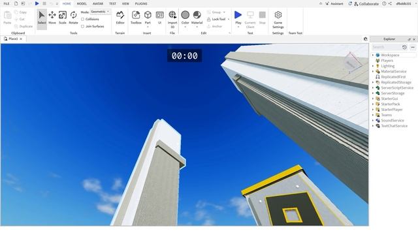Select Players in the Explorer

point(387,61)
